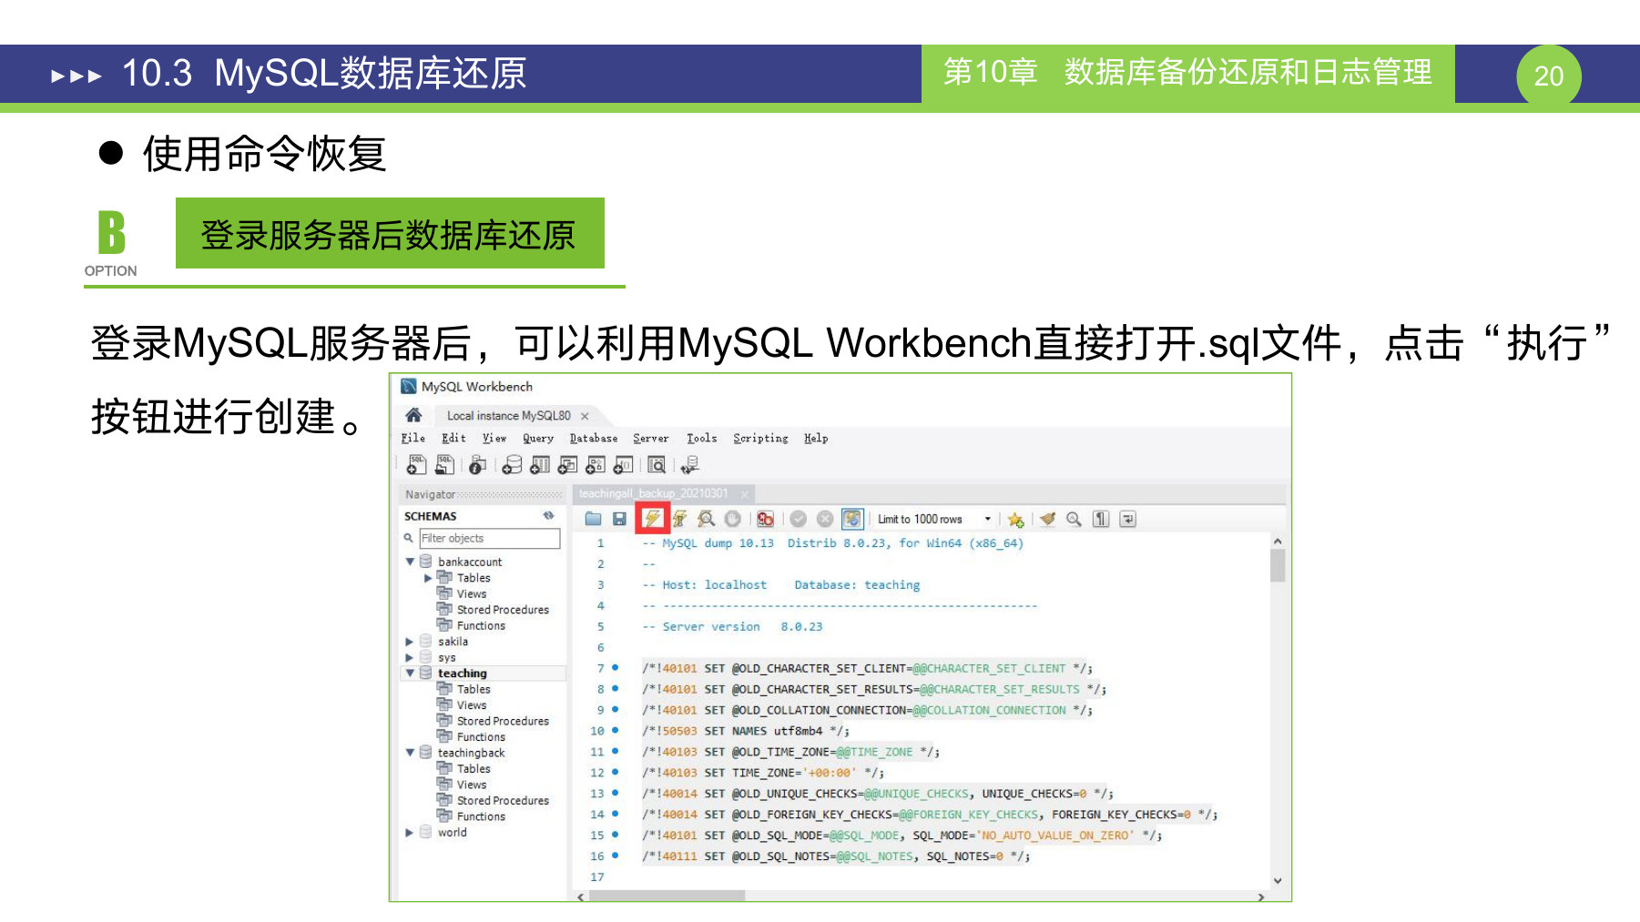Viewport: 1640px width, 922px height.
Task: Click the create new table icon
Action: [x=540, y=465]
